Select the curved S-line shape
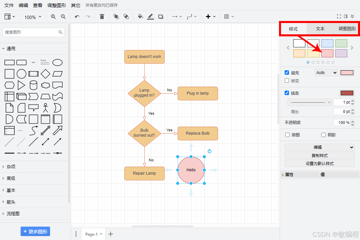 click(x=34, y=130)
